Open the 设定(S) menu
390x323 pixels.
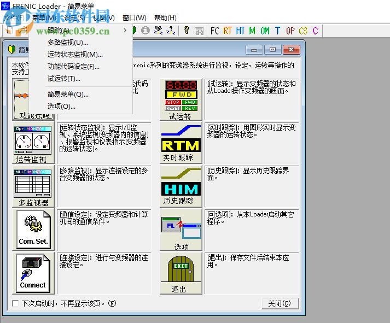point(74,18)
